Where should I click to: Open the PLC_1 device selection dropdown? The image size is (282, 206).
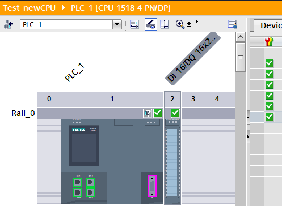coord(117,24)
